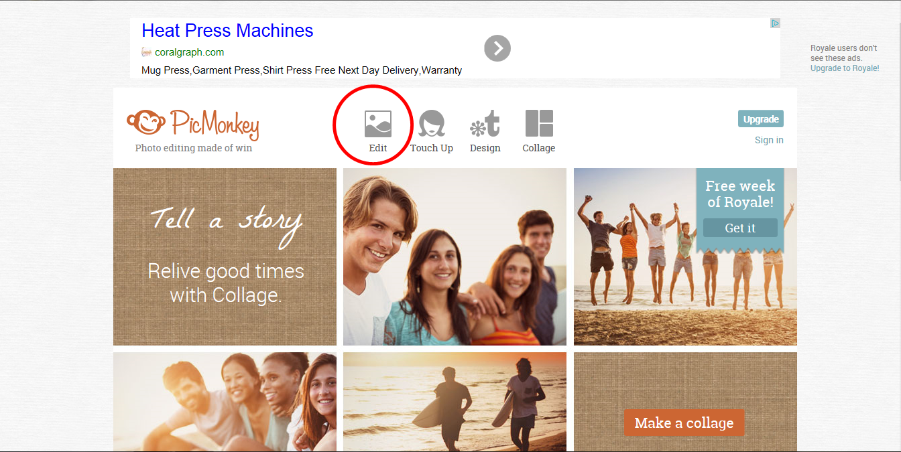Open the Touch Up face icon
The height and width of the screenshot is (452, 901).
(432, 124)
